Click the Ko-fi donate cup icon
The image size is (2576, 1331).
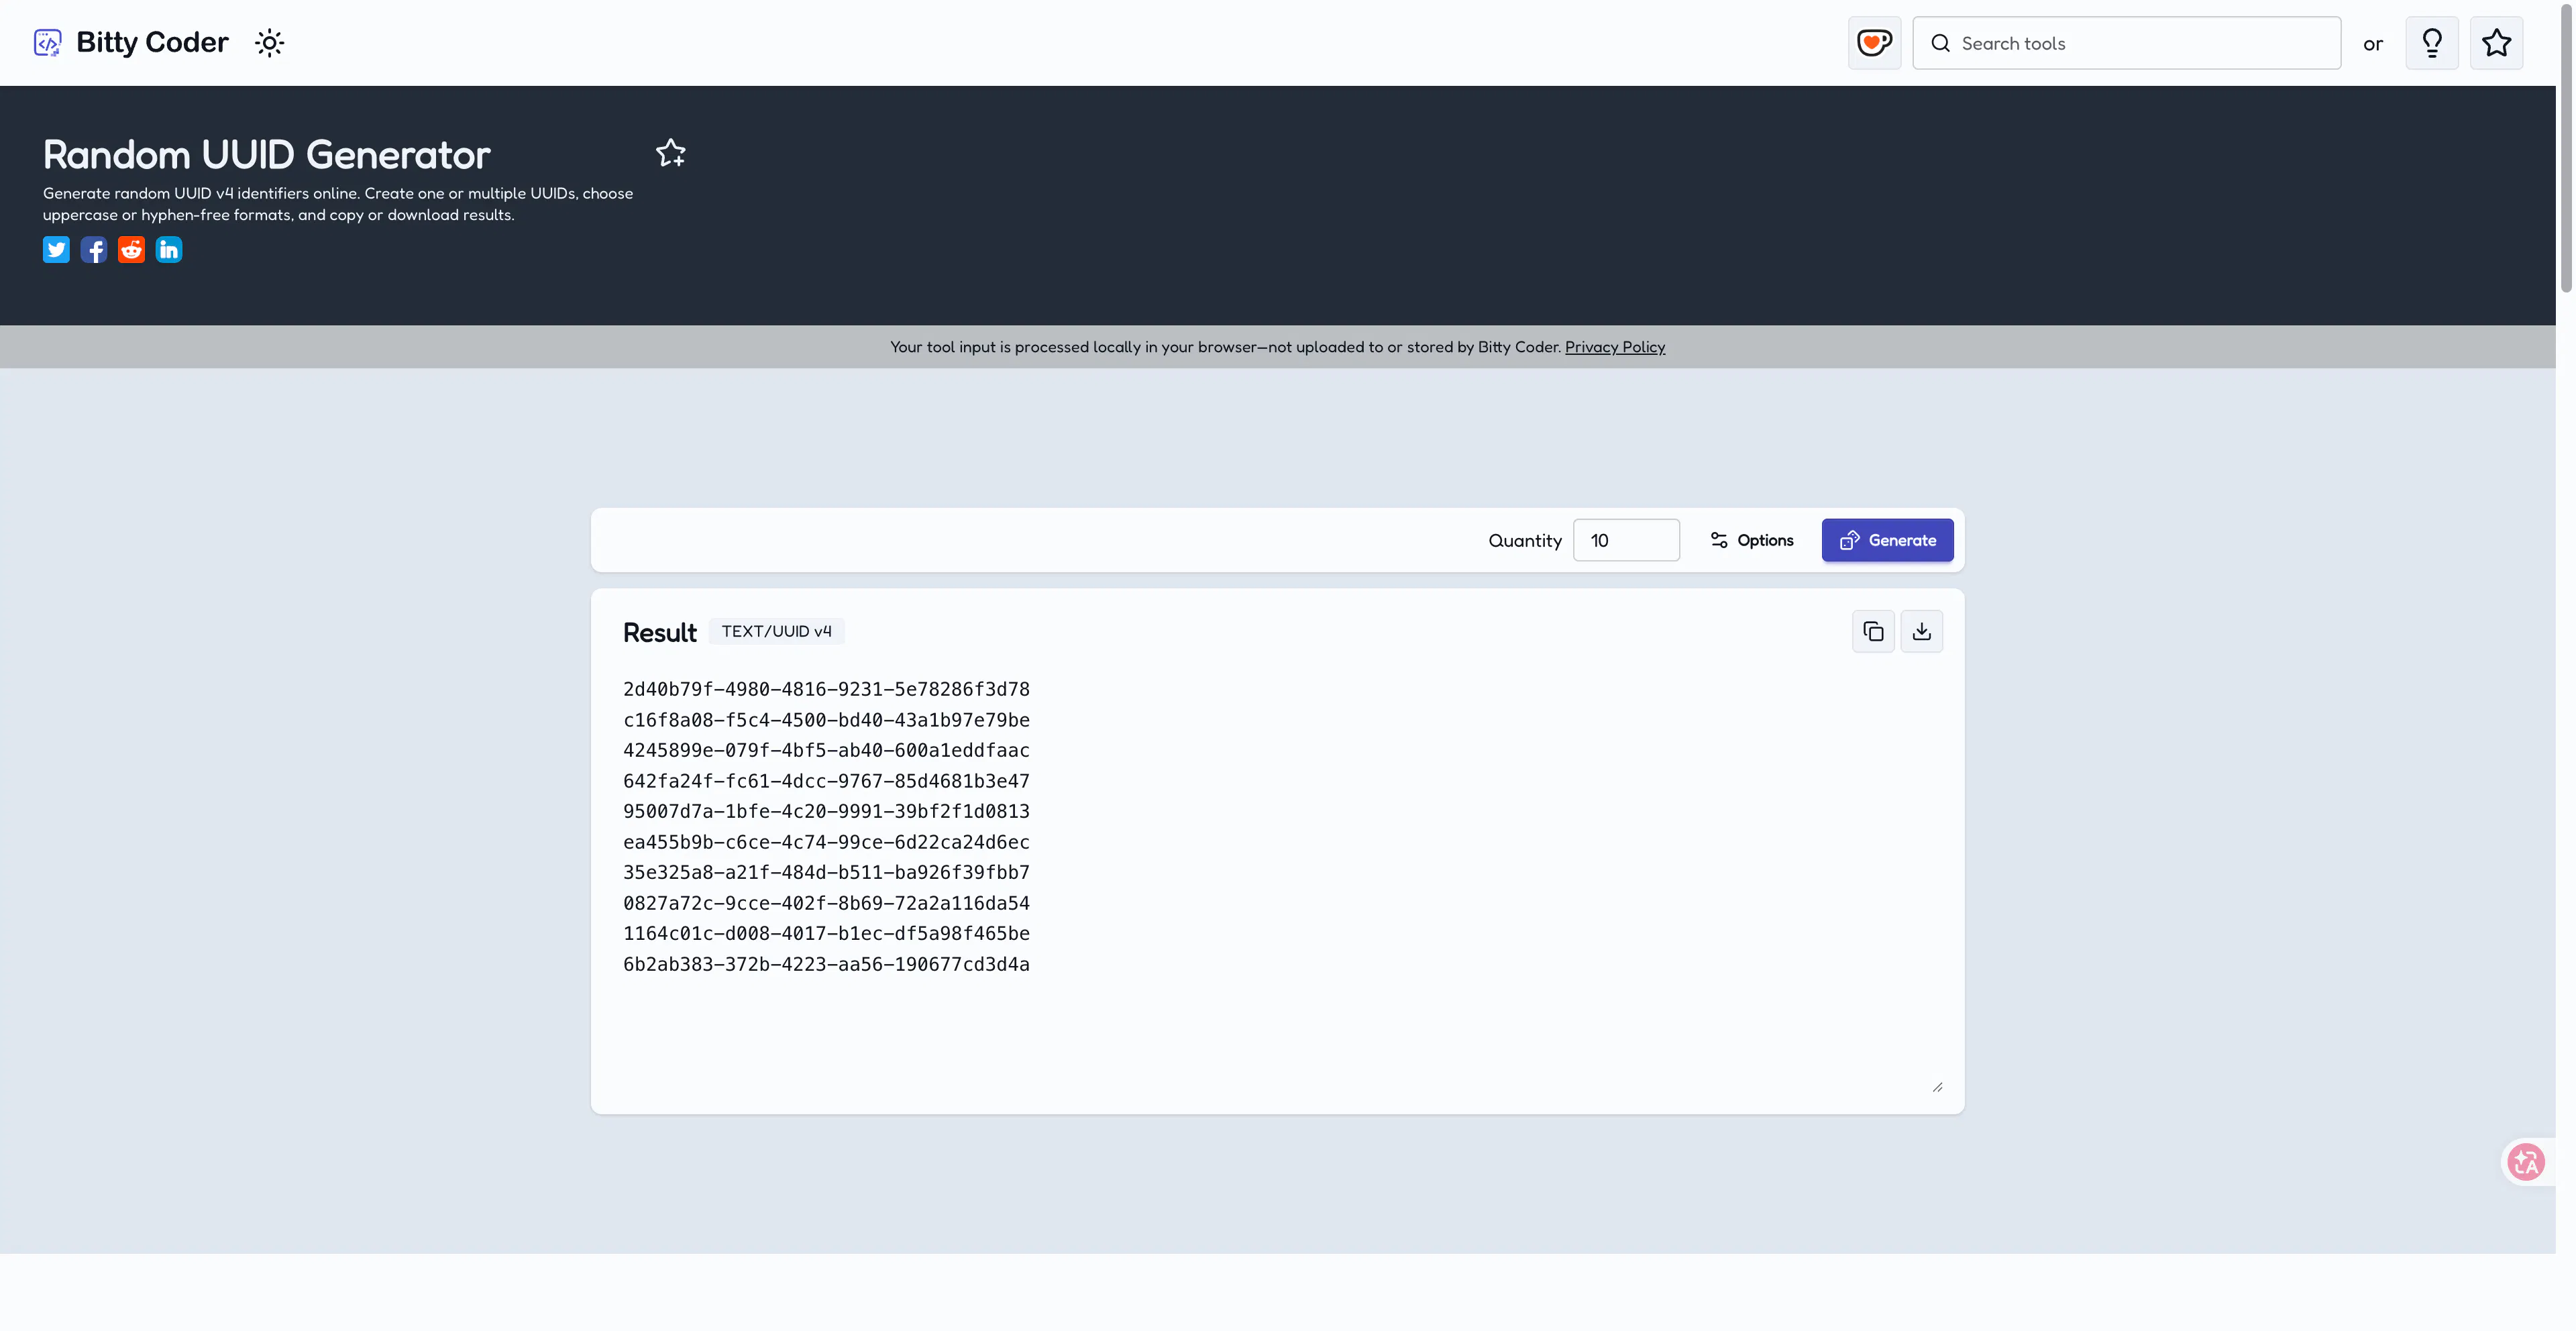[x=1874, y=43]
